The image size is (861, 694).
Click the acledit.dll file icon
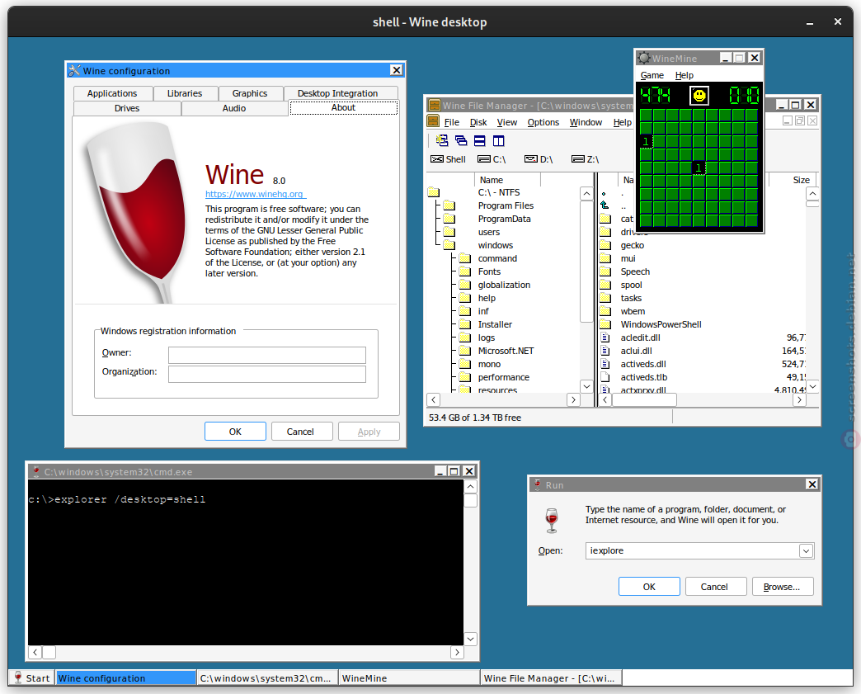click(605, 338)
